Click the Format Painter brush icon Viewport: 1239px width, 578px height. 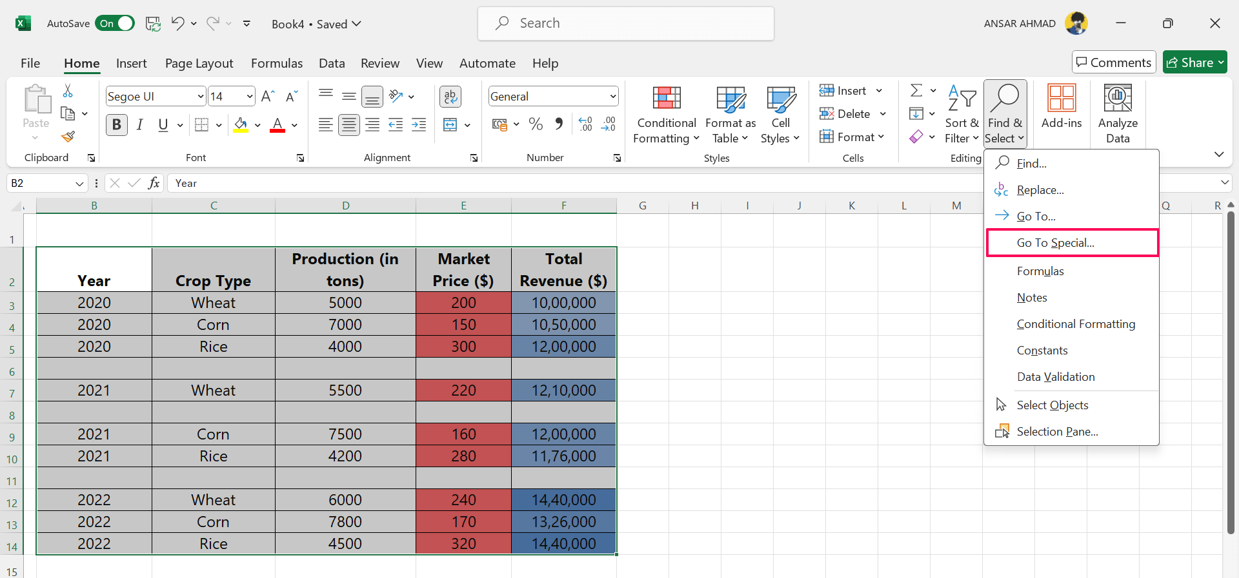click(68, 137)
